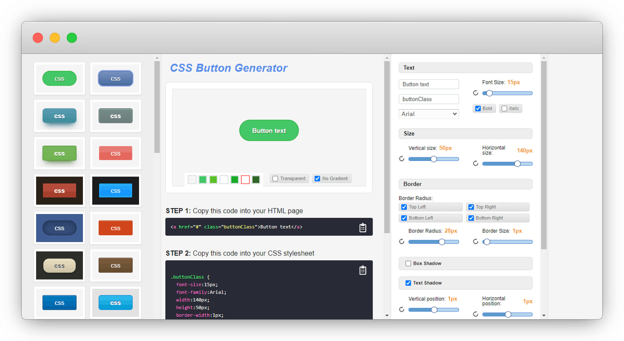The height and width of the screenshot is (341, 624).
Task: Reset the Horizontal size value
Action: 476,164
